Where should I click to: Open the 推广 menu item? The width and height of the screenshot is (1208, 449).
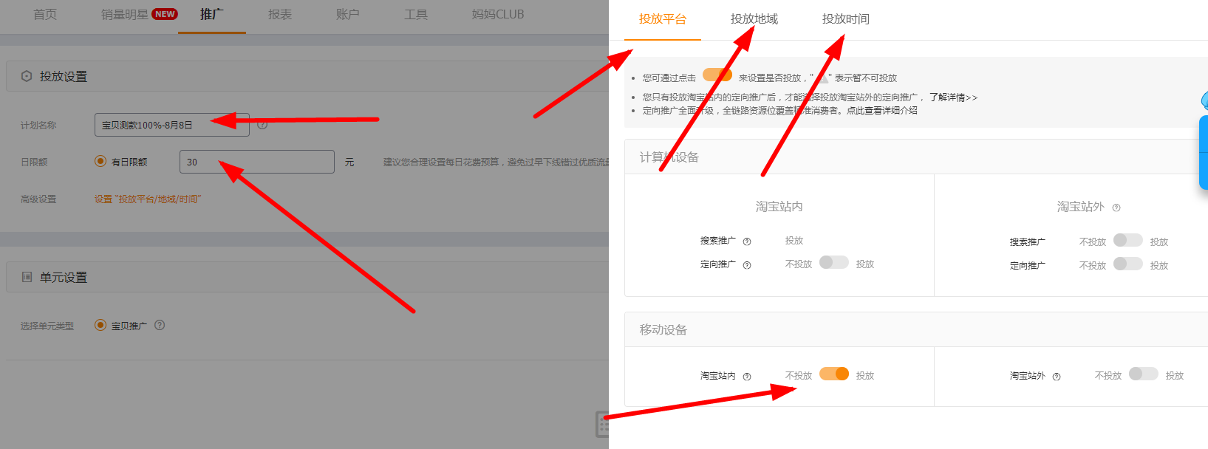pyautogui.click(x=211, y=14)
